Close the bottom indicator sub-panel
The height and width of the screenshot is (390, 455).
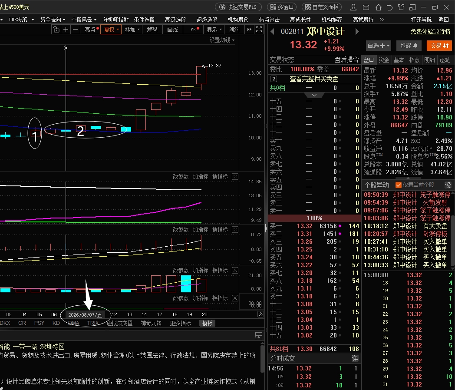click(235, 298)
